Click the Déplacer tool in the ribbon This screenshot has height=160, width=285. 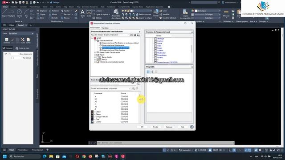pos(42,11)
